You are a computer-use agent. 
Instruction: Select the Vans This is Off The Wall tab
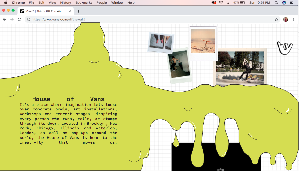[x=46, y=11]
